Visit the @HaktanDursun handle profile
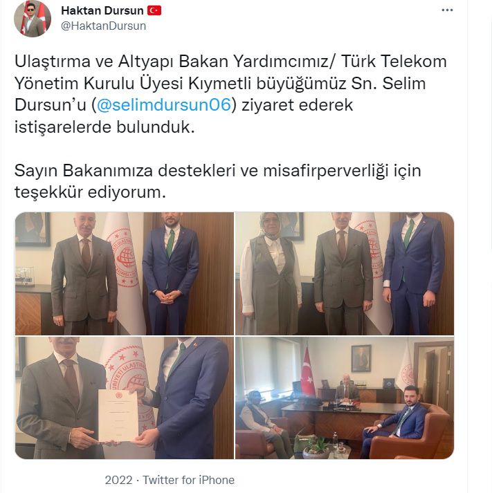 tap(104, 26)
